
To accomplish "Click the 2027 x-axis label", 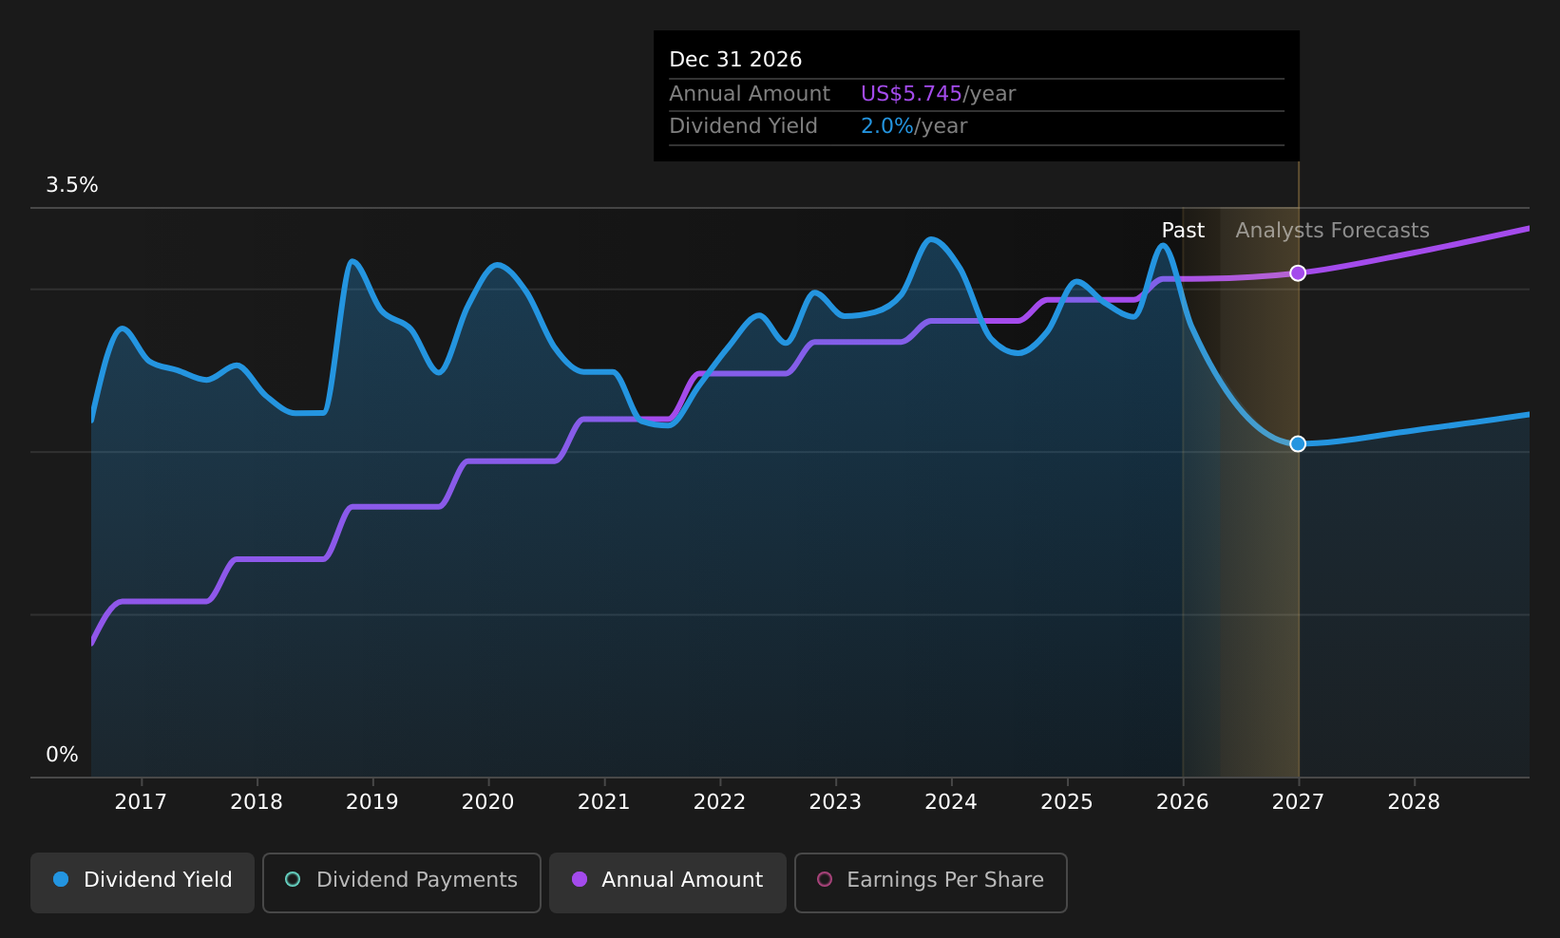I will [x=1298, y=802].
